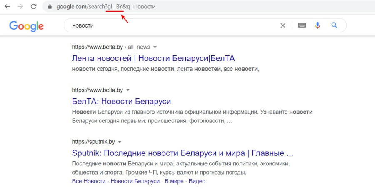Click the browser forward arrow
This screenshot has width=375, height=190.
pos(20,7)
